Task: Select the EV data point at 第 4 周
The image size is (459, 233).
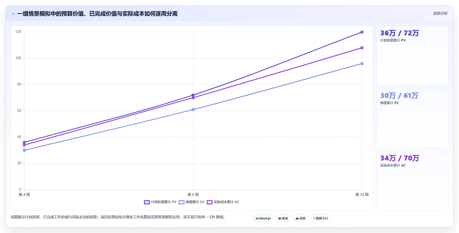Action: tap(24, 150)
